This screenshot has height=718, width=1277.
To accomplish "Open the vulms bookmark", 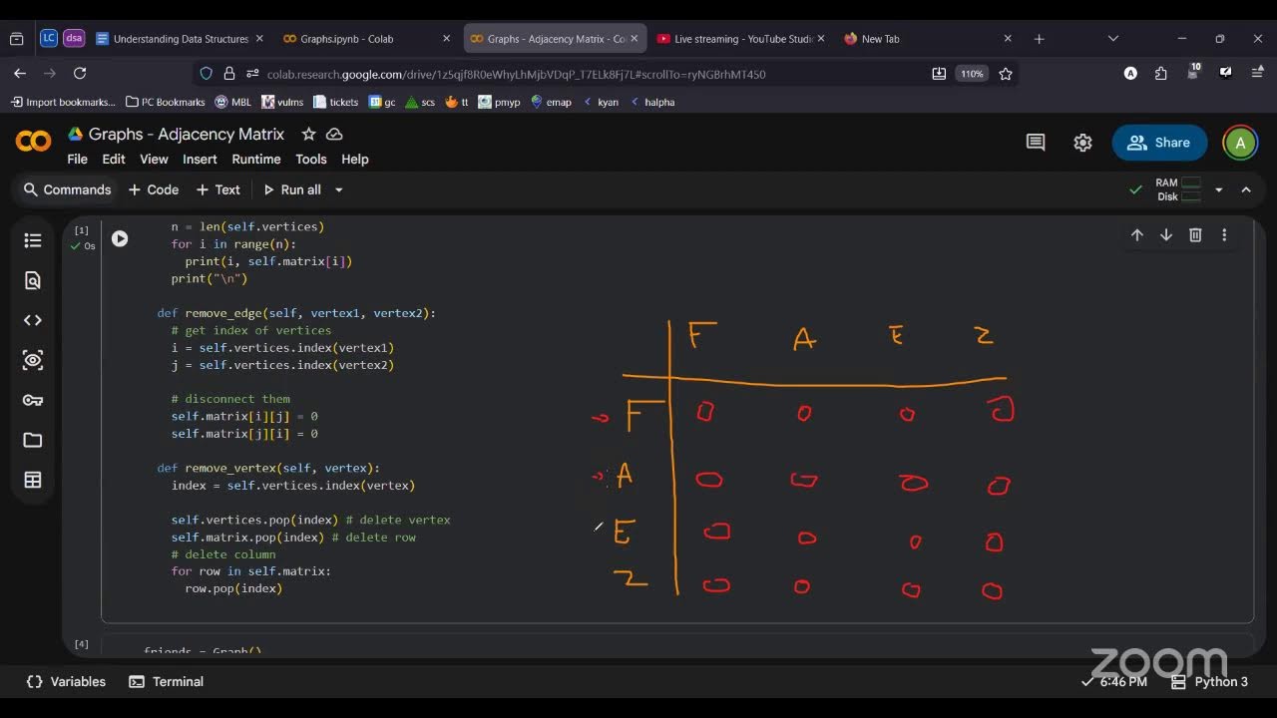I will click(282, 102).
